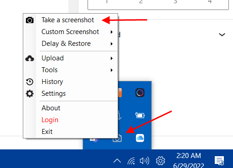Click the history clock icon

tap(30, 82)
